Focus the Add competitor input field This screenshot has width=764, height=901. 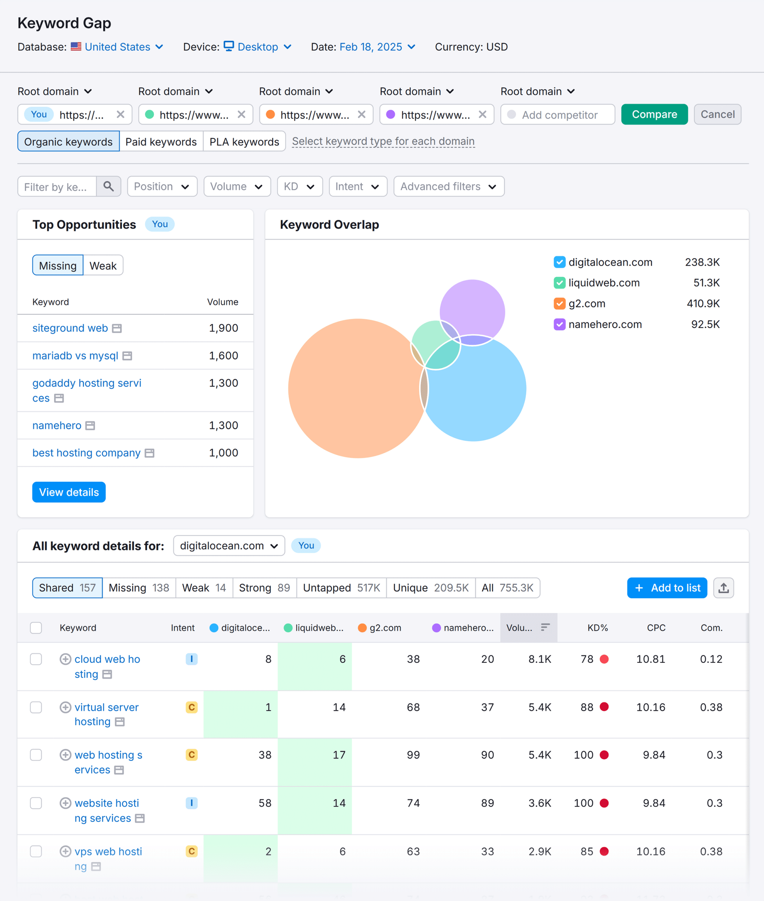[x=557, y=115]
